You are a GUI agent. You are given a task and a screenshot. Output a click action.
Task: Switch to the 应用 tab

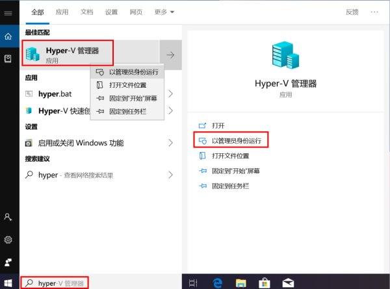tap(62, 12)
